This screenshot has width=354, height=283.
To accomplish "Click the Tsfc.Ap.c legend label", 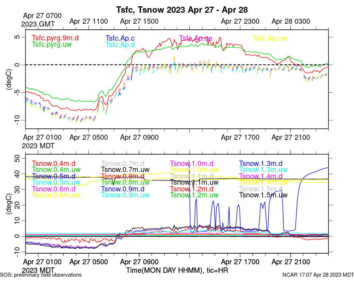I will tap(120, 38).
